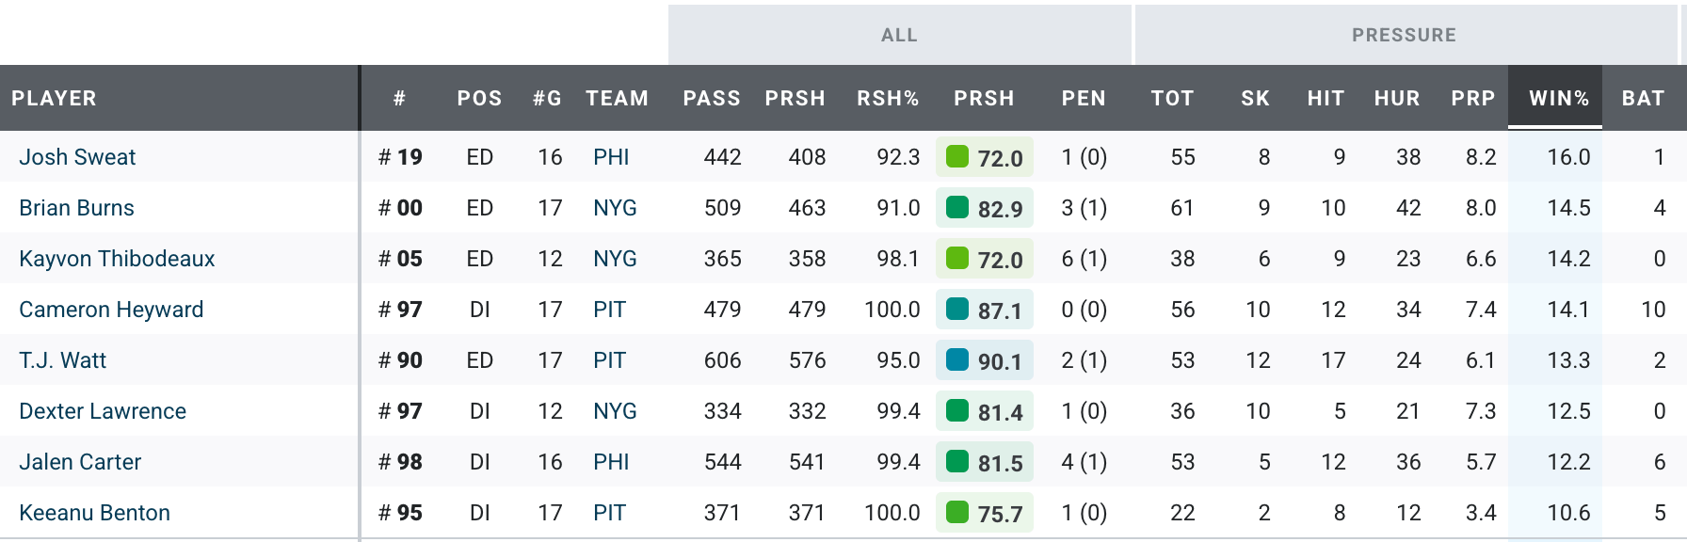Screen dimensions: 1687x542
Task: Open NYG team link for Dexter Lawrence
Action: (x=615, y=411)
